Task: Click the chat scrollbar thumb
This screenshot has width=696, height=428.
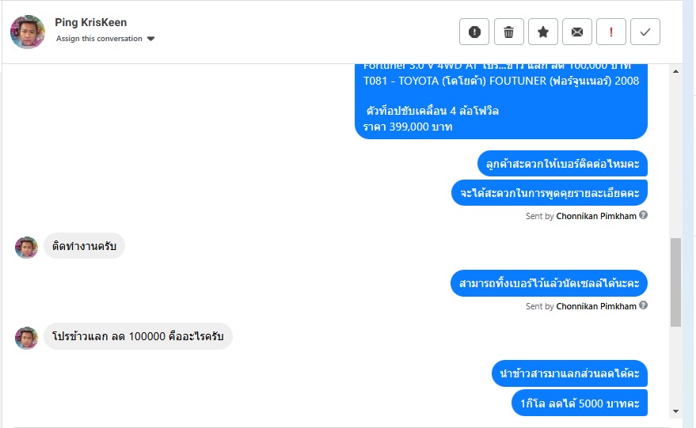Action: (675, 282)
